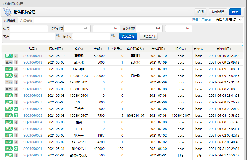Open quote SQ21060006 link
Screen dimensions: 247x160
pyautogui.click(x=33, y=109)
